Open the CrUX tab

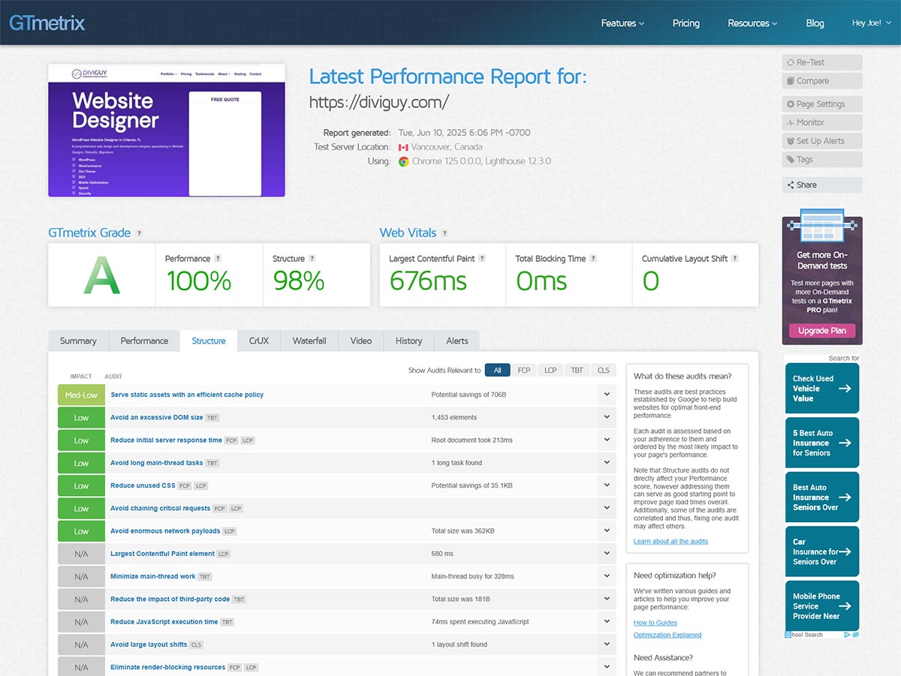point(259,341)
